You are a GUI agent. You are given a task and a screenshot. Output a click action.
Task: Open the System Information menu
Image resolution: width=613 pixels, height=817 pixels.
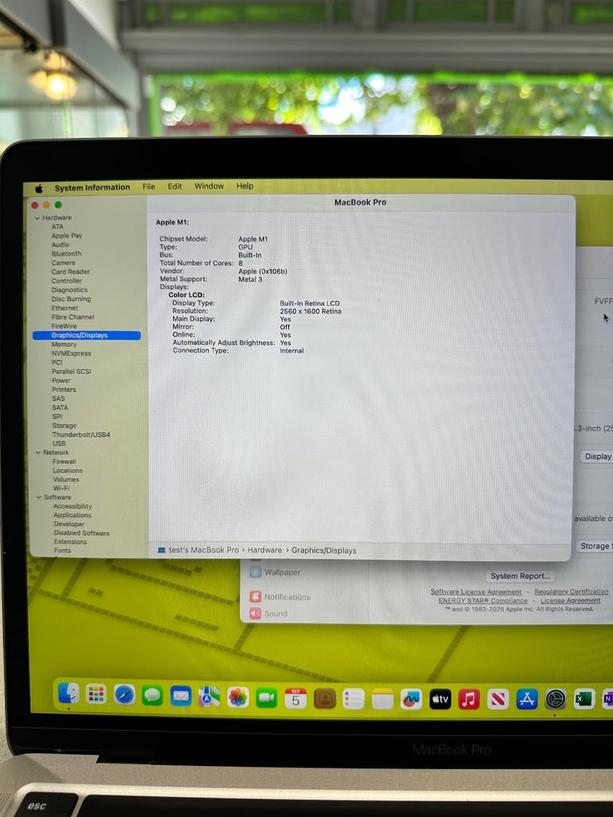[x=93, y=187]
